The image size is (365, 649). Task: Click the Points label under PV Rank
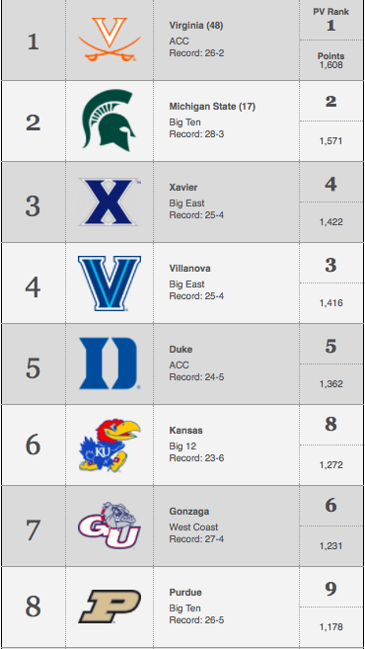tap(330, 56)
